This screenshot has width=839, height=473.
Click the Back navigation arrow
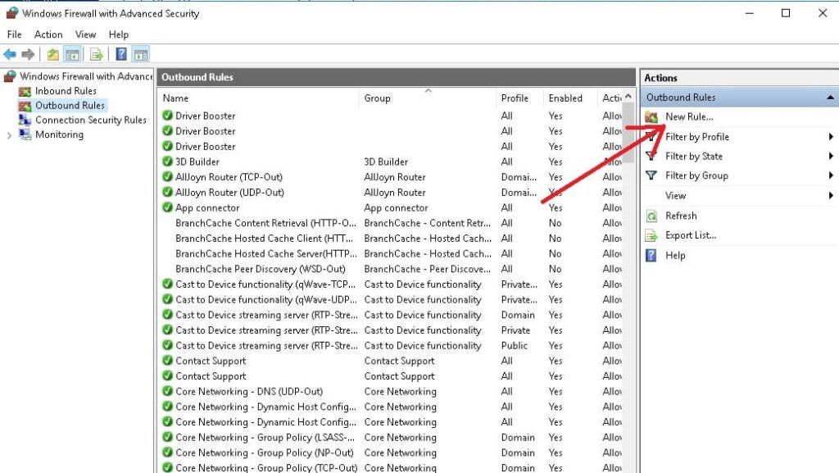coord(10,54)
